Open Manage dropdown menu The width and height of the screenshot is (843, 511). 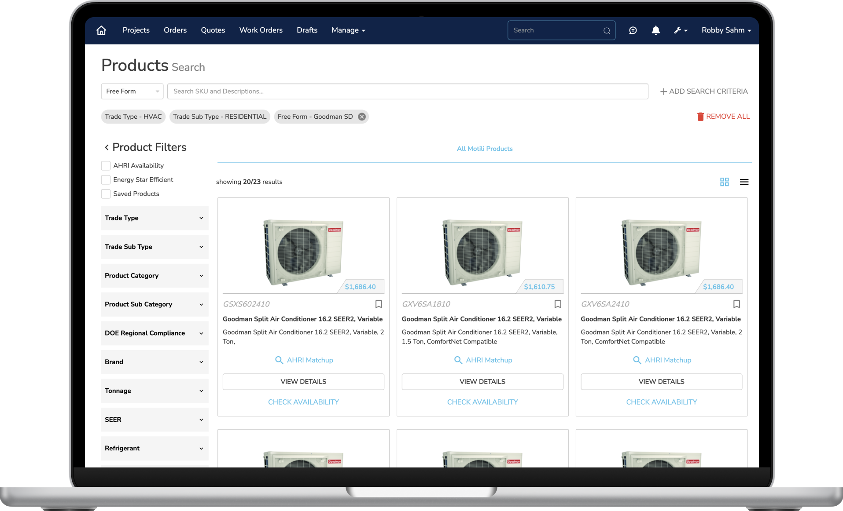(x=348, y=30)
